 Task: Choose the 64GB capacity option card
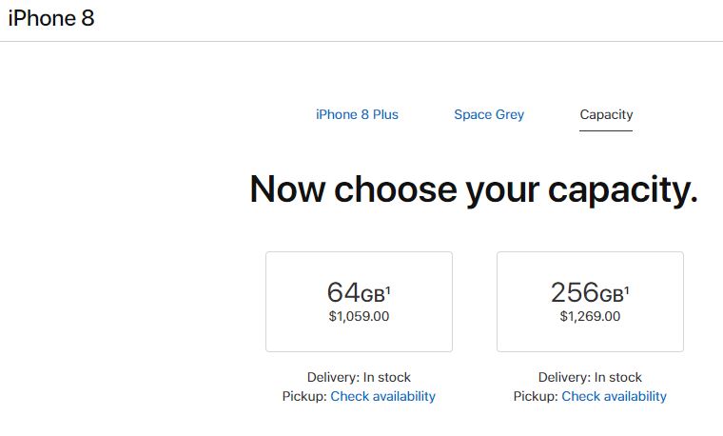pyautogui.click(x=359, y=302)
